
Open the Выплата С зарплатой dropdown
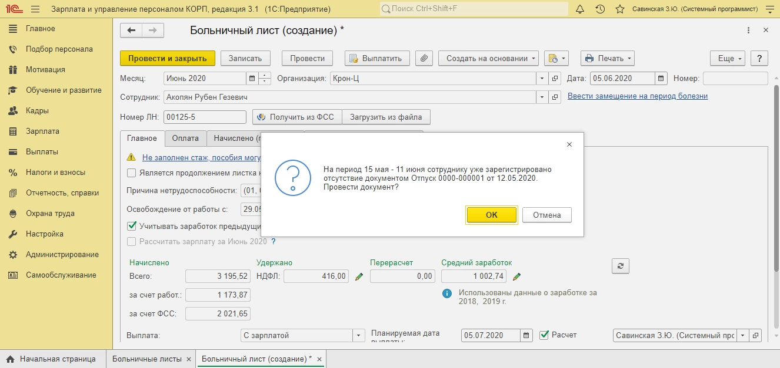tap(359, 336)
